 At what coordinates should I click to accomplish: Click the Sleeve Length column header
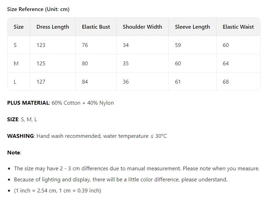(x=192, y=27)
